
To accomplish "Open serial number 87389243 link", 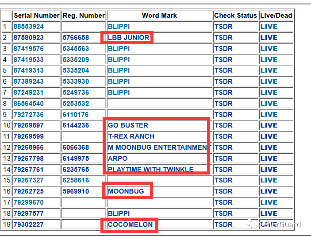I will (x=29, y=82).
